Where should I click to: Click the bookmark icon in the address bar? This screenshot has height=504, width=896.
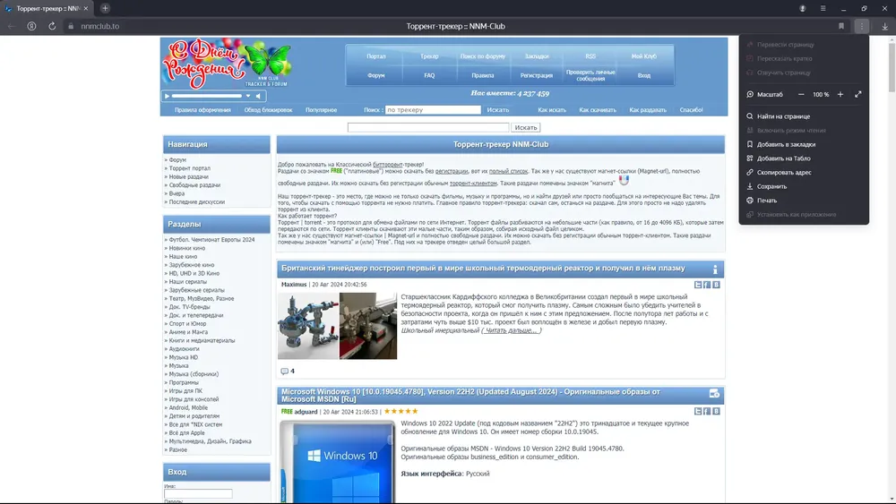[841, 26]
